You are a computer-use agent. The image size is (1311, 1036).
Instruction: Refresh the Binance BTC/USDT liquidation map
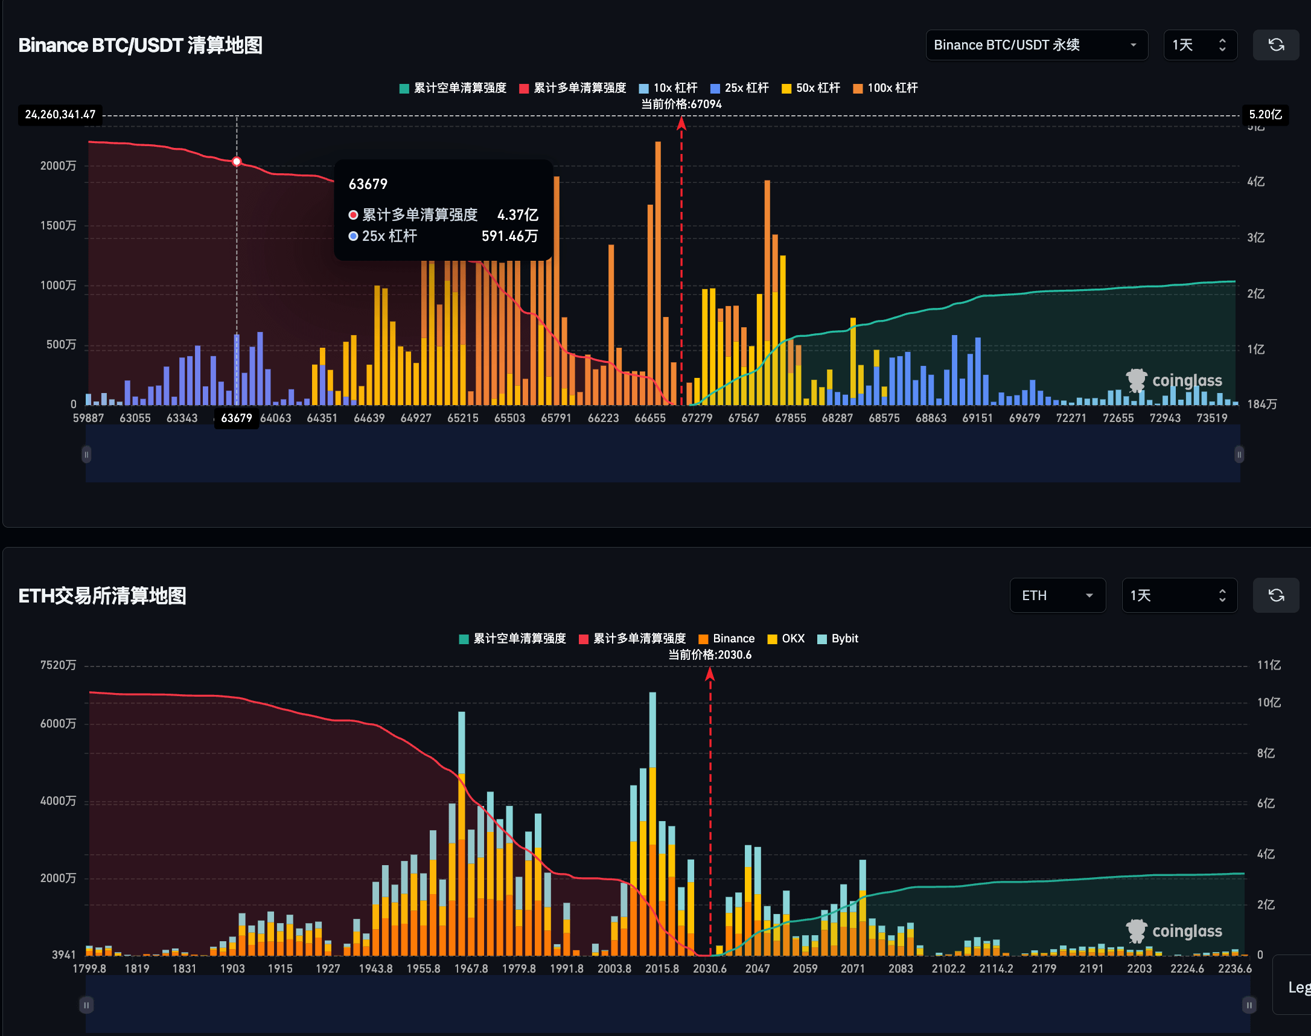point(1275,45)
